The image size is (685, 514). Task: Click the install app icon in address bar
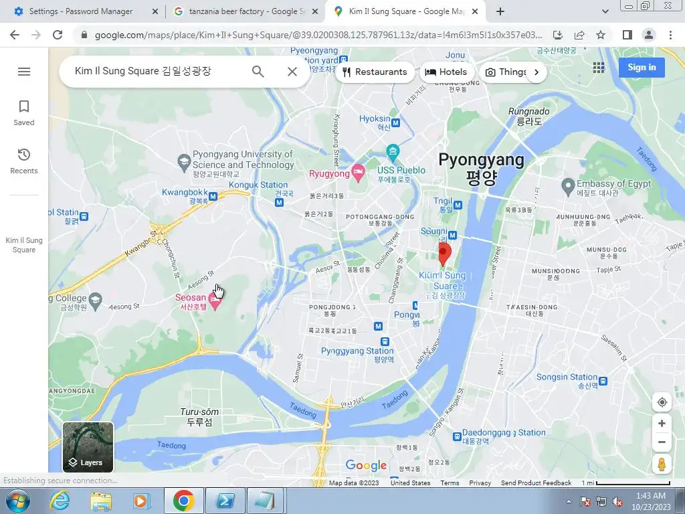coord(557,35)
